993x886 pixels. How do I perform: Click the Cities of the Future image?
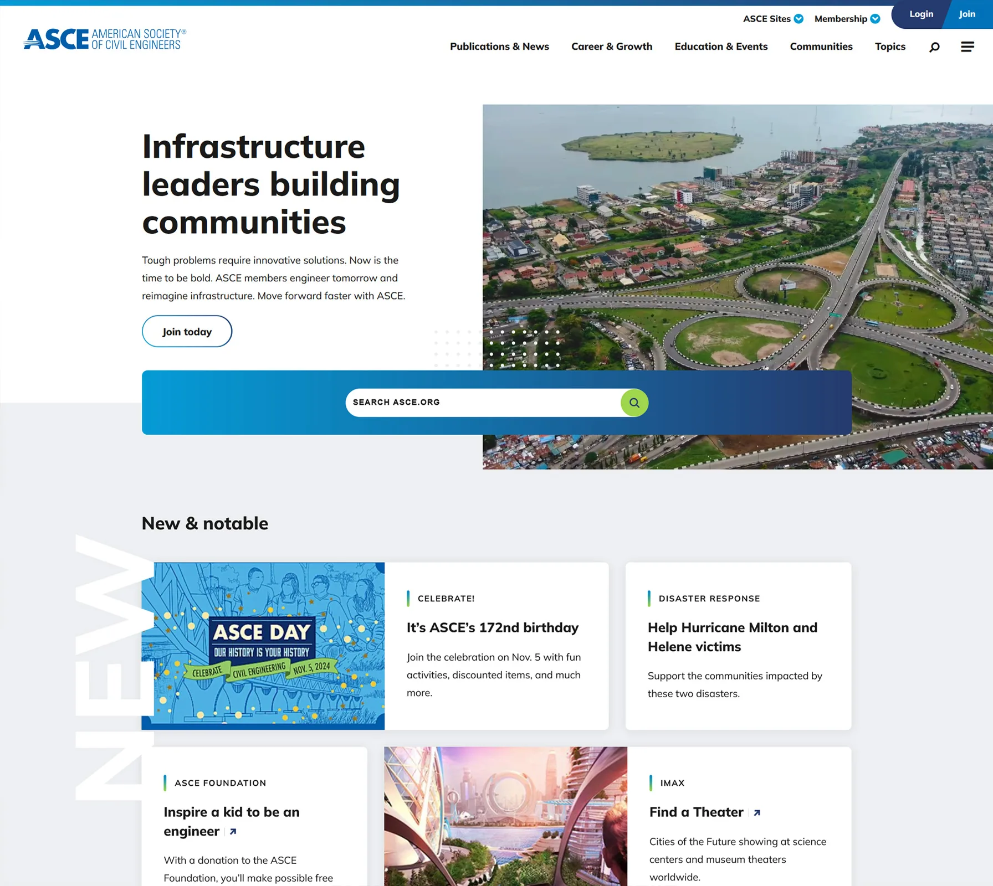pos(506,816)
